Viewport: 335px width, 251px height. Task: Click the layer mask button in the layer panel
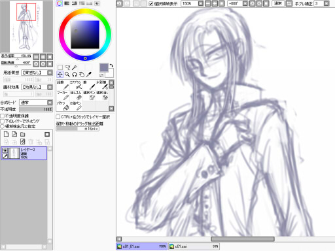pyautogui.click(x=47, y=134)
